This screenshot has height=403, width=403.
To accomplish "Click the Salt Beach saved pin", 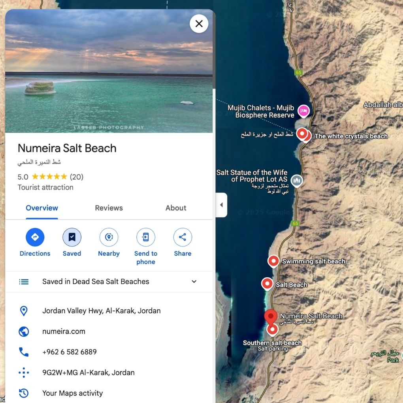I will (267, 284).
